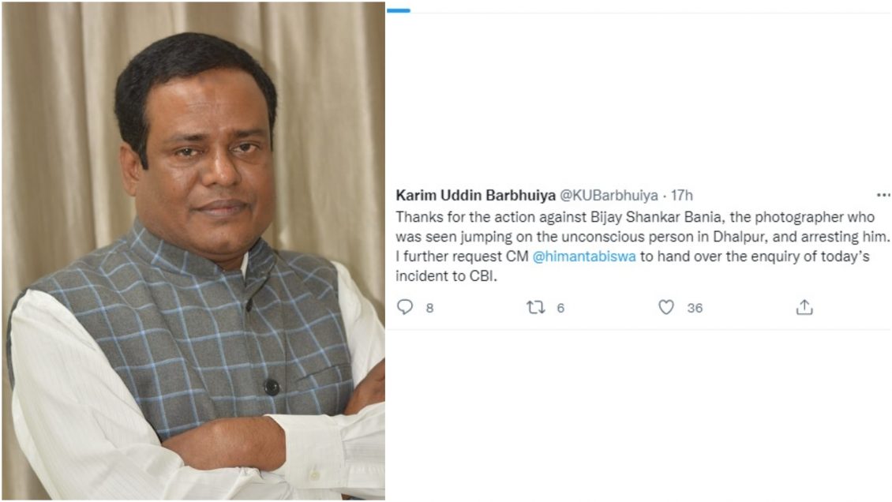Retweet the post using the arrows icon
The width and height of the screenshot is (892, 502).
pos(535,307)
